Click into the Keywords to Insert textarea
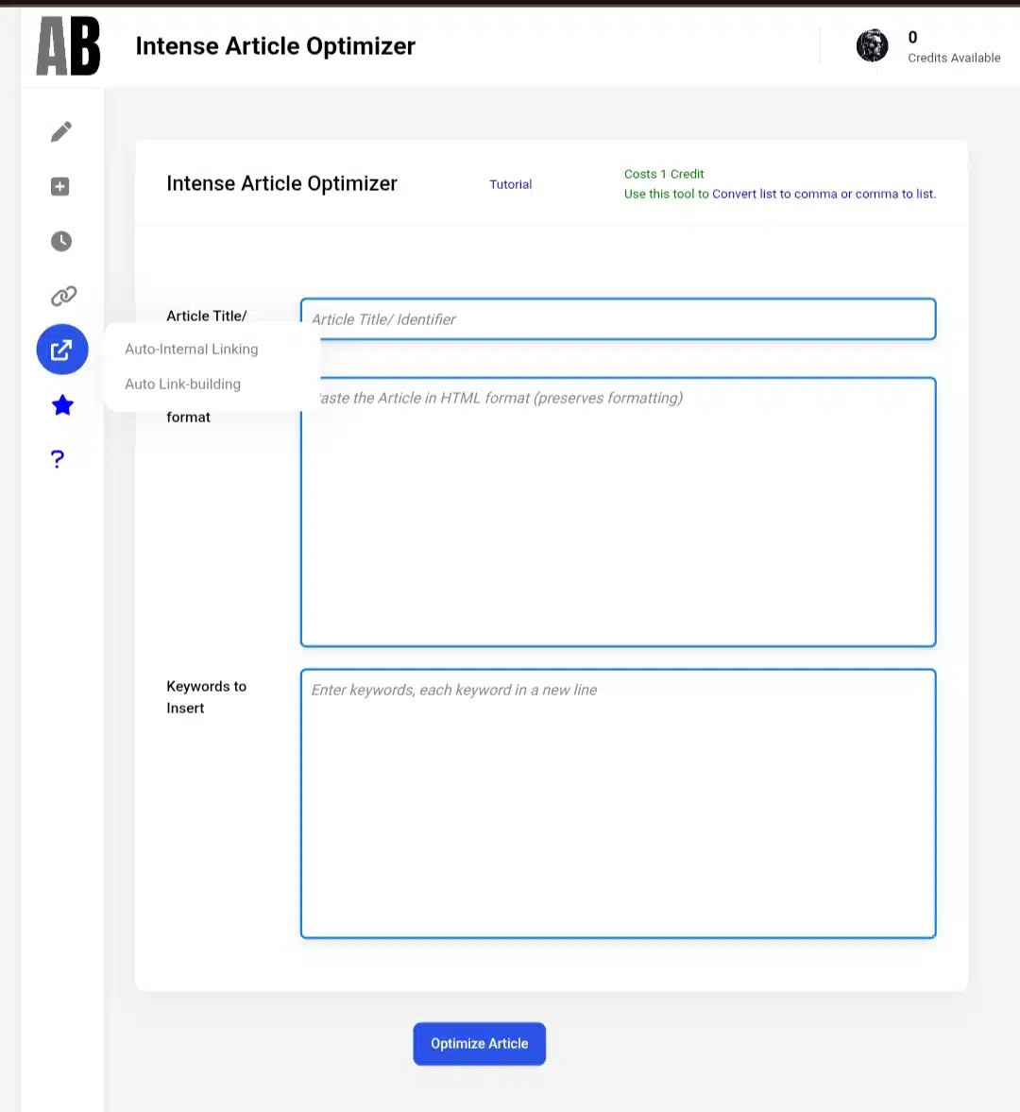 point(618,803)
